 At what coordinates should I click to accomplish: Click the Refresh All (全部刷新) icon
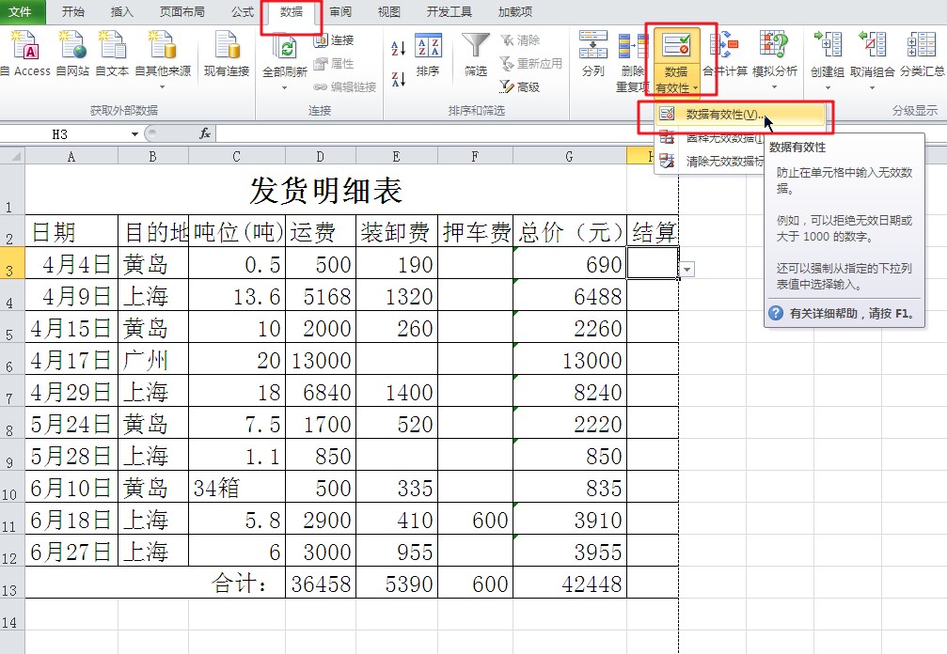click(284, 48)
